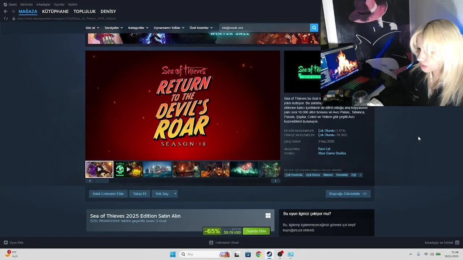Click the Windows taskbar Ara search box
Screen dimensions: 463x260
point(205,254)
